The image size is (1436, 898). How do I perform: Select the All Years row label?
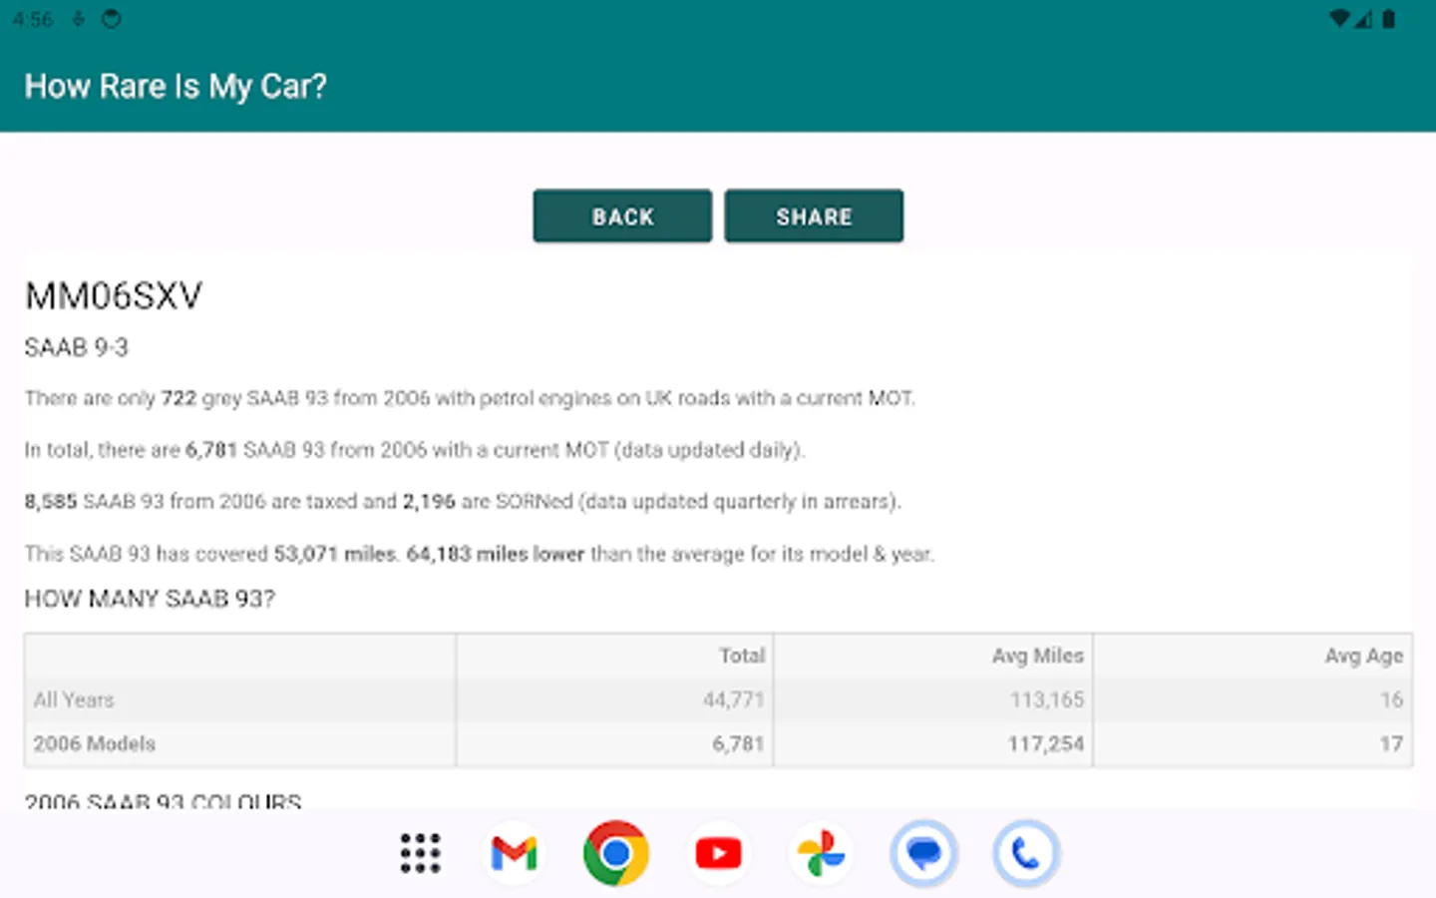[x=74, y=699]
